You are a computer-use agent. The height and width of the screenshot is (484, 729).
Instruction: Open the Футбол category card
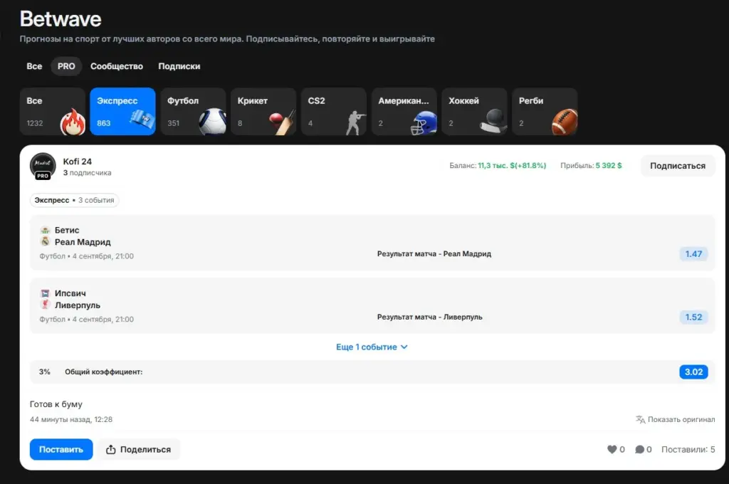point(193,112)
